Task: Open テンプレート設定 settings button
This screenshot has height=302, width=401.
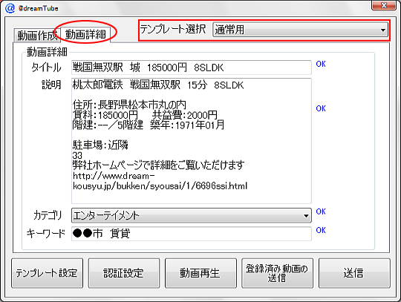Action: pyautogui.click(x=47, y=273)
